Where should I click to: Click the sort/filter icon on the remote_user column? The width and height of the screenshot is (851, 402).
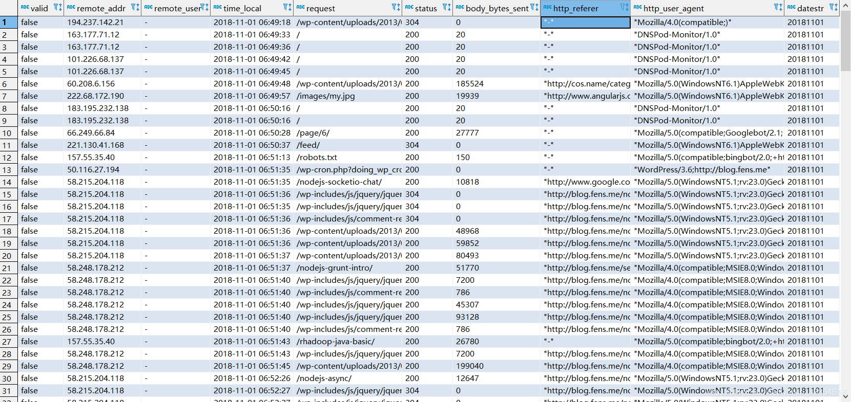coord(204,8)
